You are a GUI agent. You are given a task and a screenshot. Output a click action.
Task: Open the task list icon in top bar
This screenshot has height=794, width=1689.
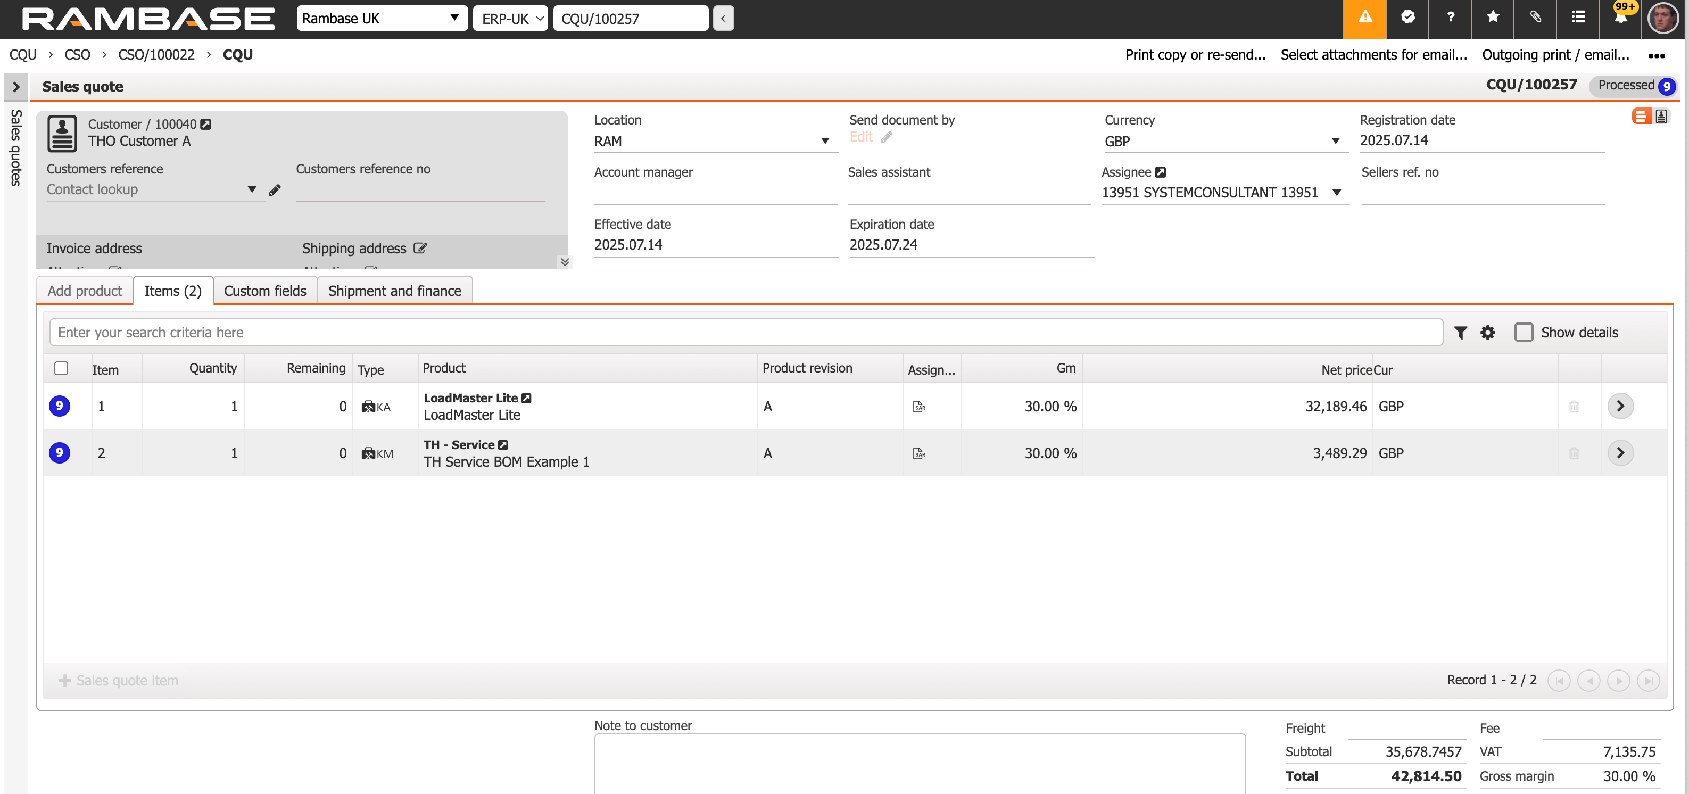pyautogui.click(x=1578, y=18)
